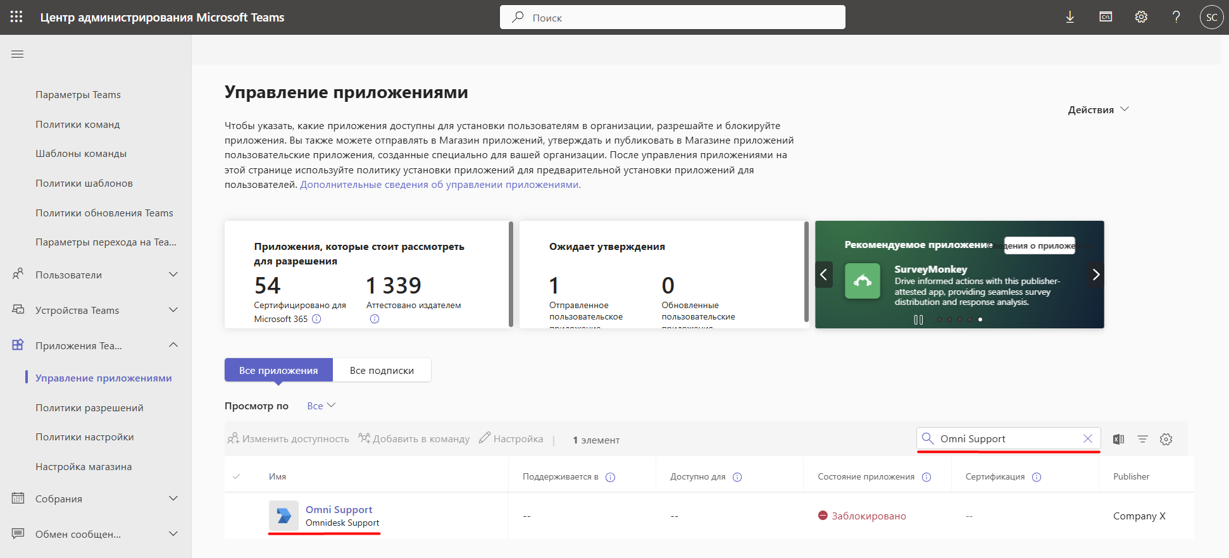Screen dimensions: 1229x558
Task: Click the Omni Support table search field
Action: pyautogui.click(x=1009, y=438)
